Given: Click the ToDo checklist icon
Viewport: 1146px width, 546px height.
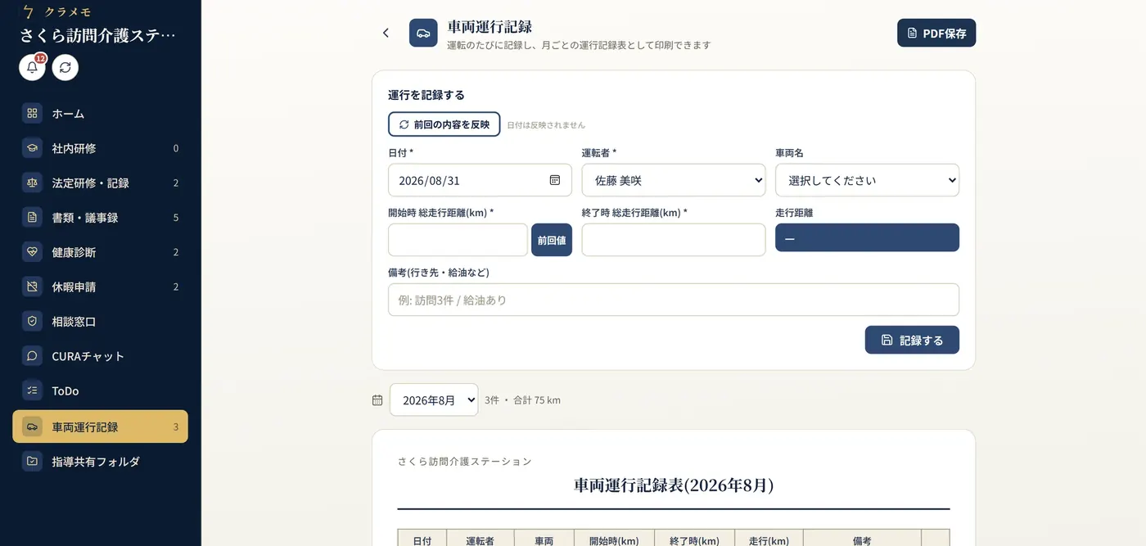Looking at the screenshot, I should coord(32,390).
